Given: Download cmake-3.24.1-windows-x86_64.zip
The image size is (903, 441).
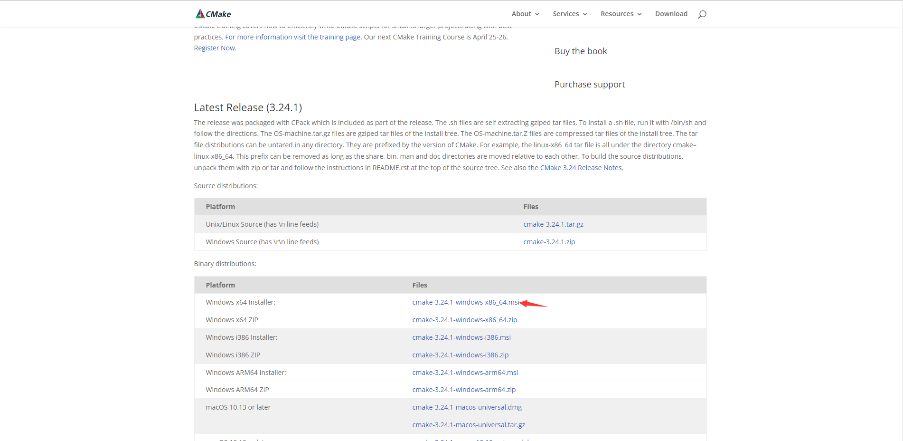Looking at the screenshot, I should point(465,320).
